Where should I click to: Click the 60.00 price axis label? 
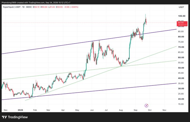(x=181, y=58)
